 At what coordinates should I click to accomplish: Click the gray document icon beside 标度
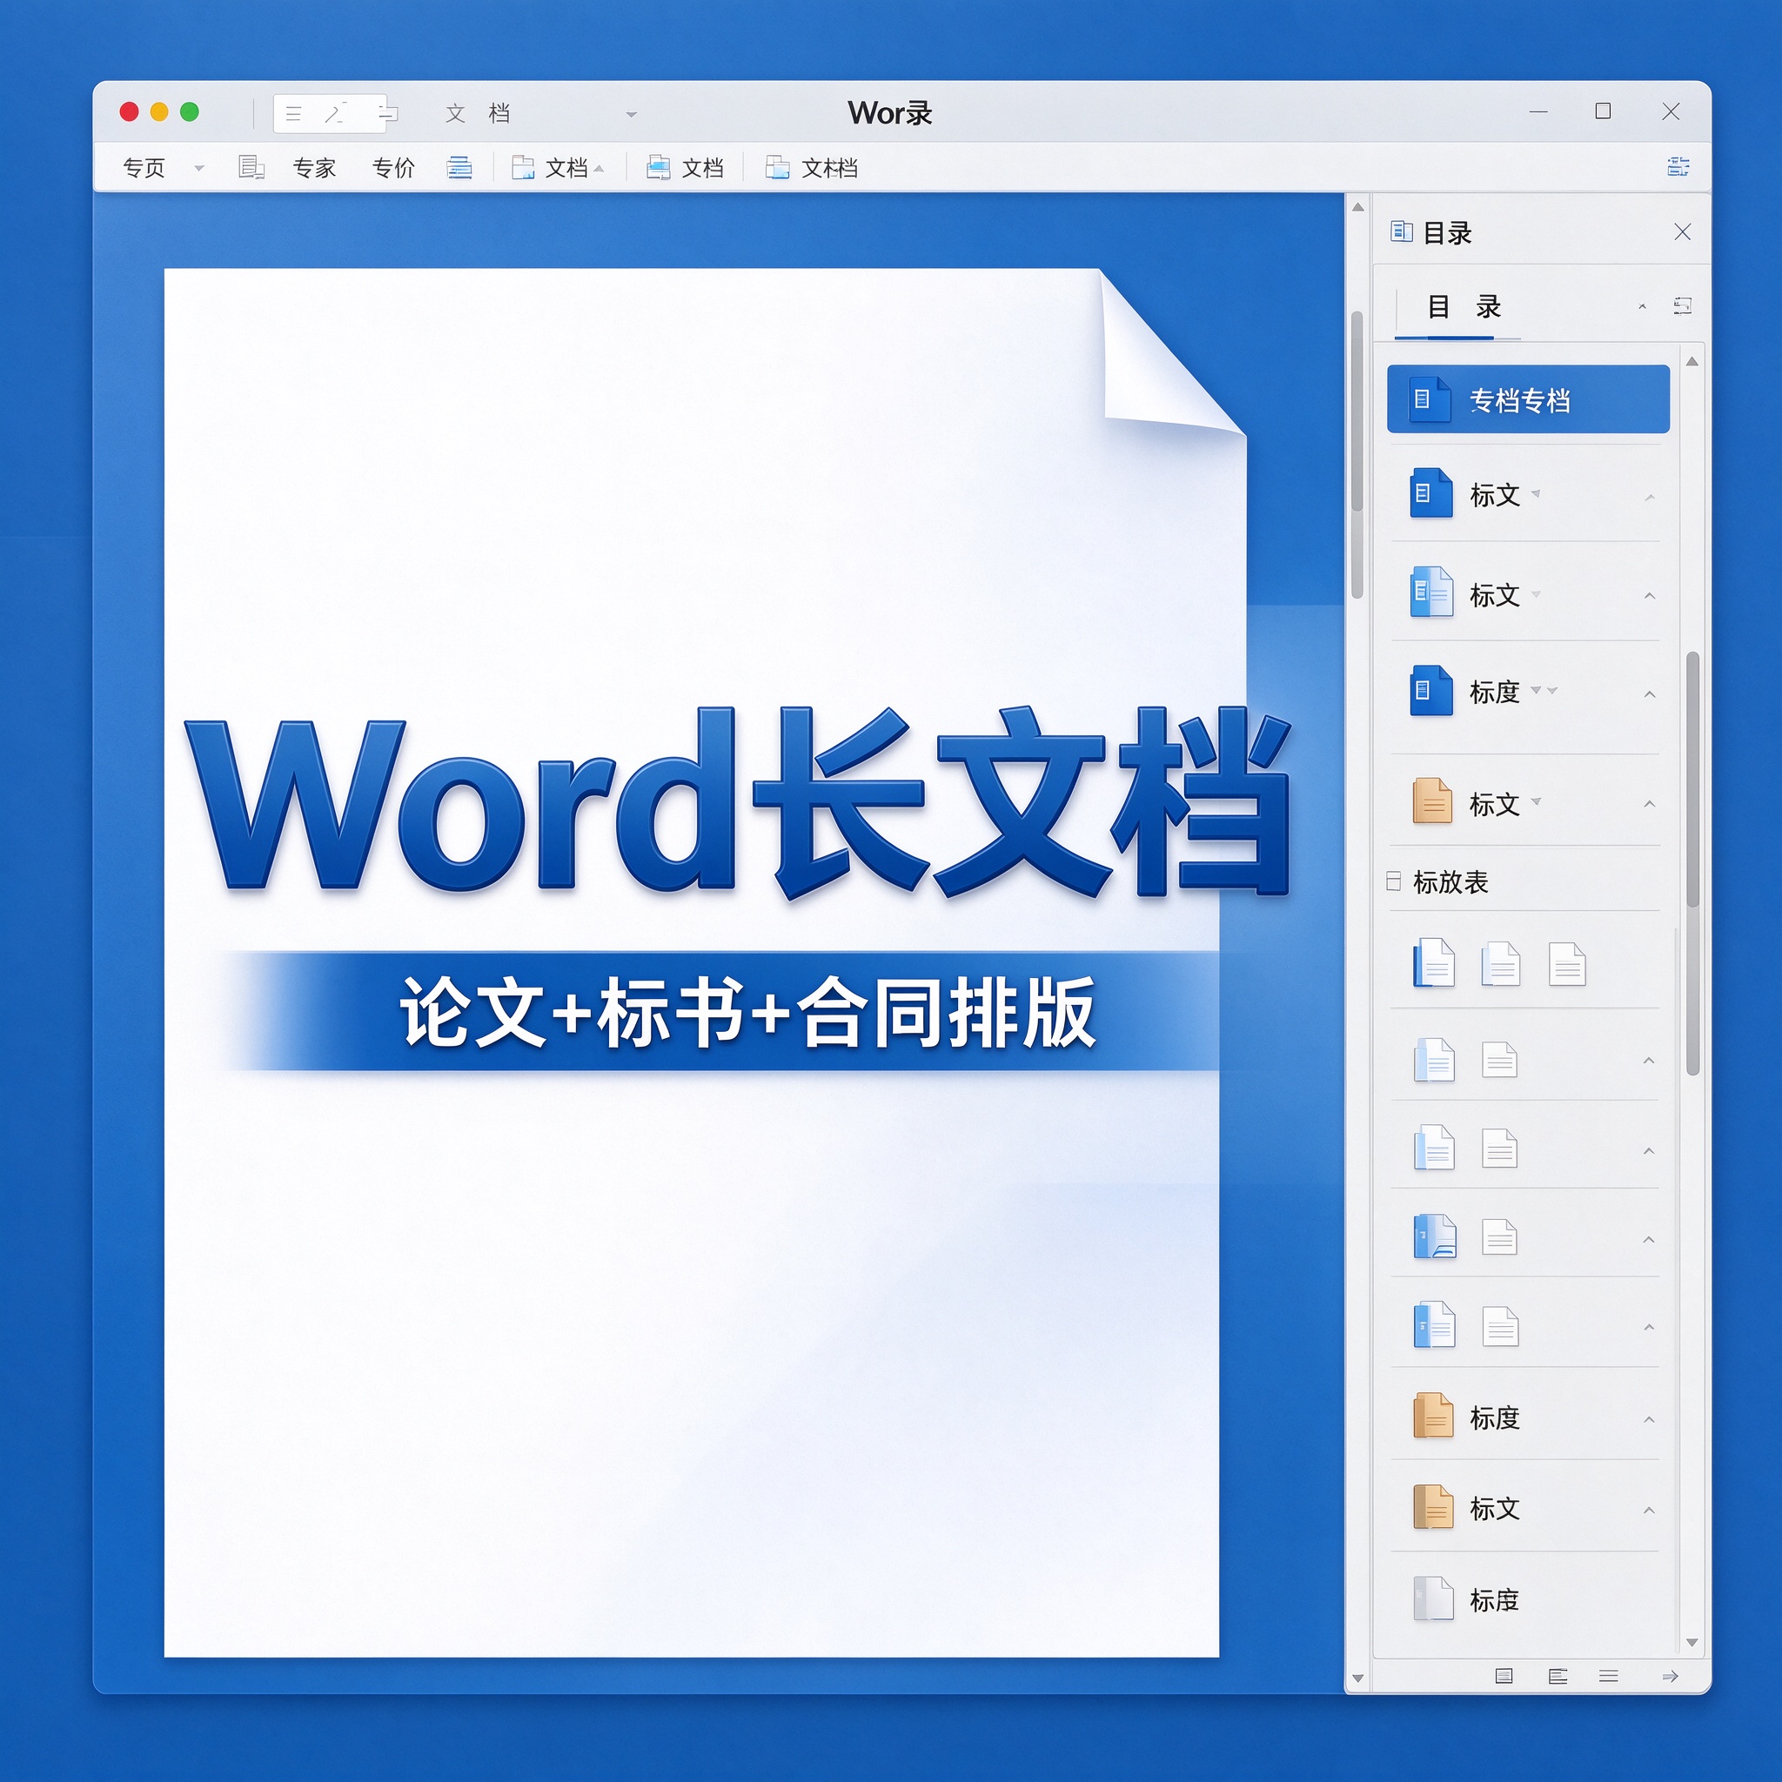tap(1433, 1598)
